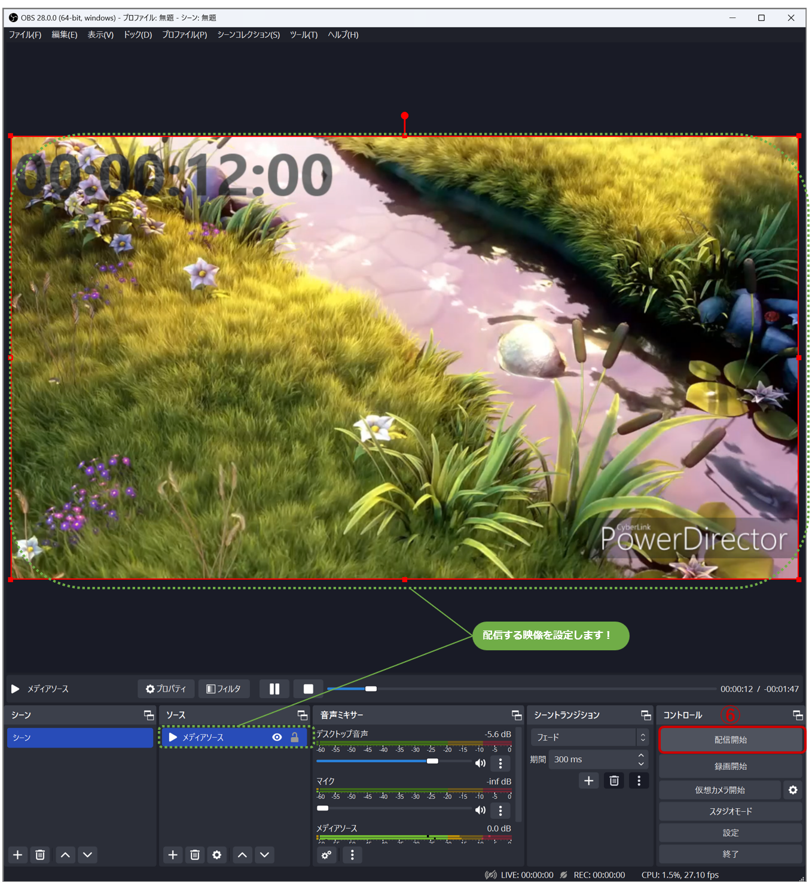The width and height of the screenshot is (812, 886).
Task: Pop out the シーントランジション dock panel
Action: pos(646,715)
